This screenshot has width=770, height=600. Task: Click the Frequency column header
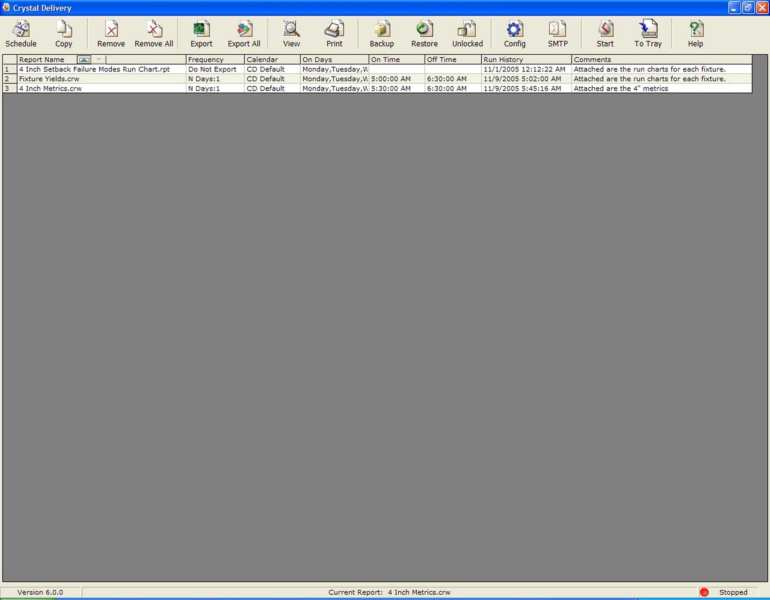(x=215, y=59)
